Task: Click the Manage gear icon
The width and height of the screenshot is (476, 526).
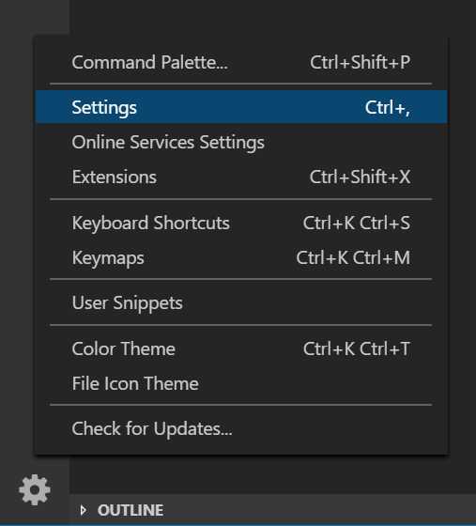Action: pyautogui.click(x=35, y=489)
